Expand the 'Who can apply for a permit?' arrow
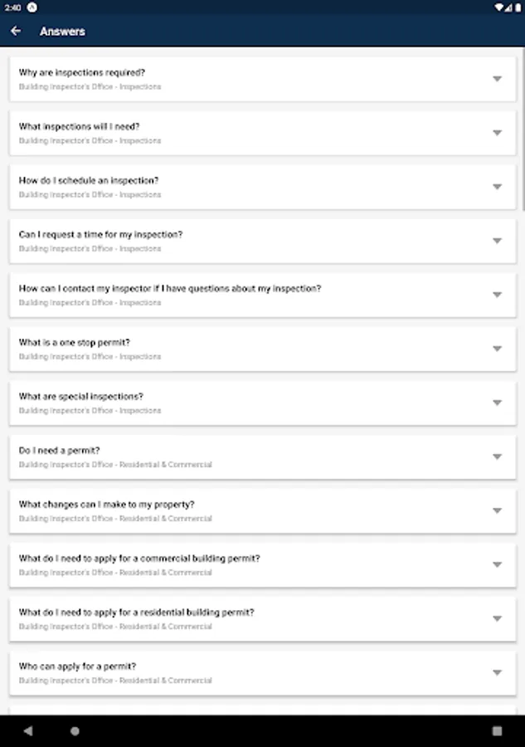 [x=497, y=672]
